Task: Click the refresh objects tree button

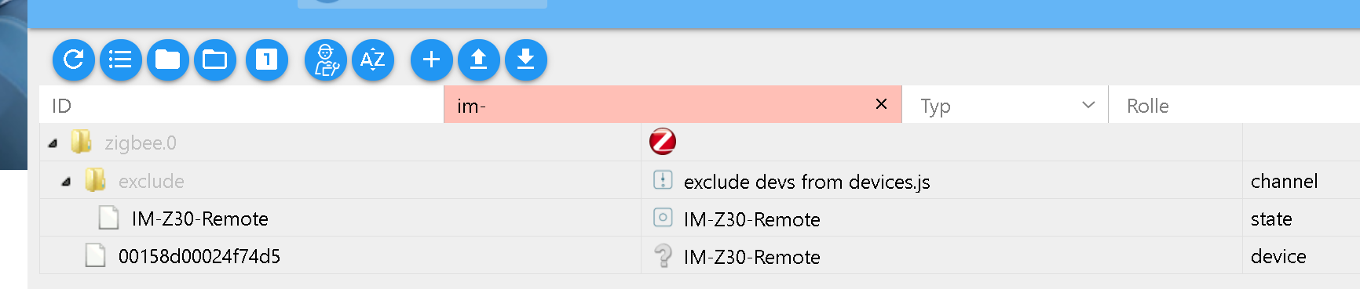Action: (x=74, y=60)
